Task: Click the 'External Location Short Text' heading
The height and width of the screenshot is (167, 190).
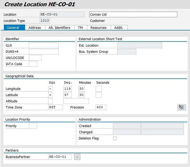Action: click(x=100, y=39)
